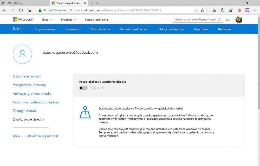Select Znajdź swoje dziecko sidebar item
Screen dimensions: 260x166
click(28, 119)
